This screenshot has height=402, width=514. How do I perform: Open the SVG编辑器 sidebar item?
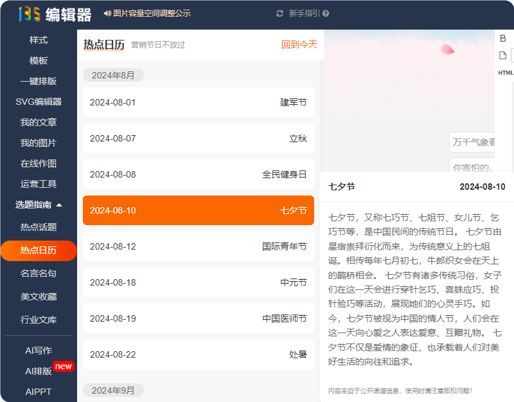point(39,102)
